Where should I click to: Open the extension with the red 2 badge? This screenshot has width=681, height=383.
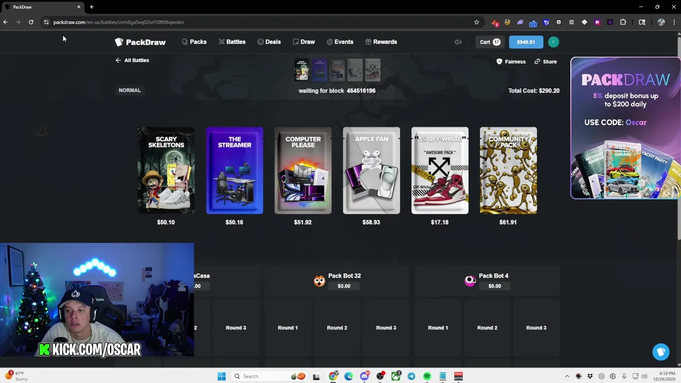495,22
